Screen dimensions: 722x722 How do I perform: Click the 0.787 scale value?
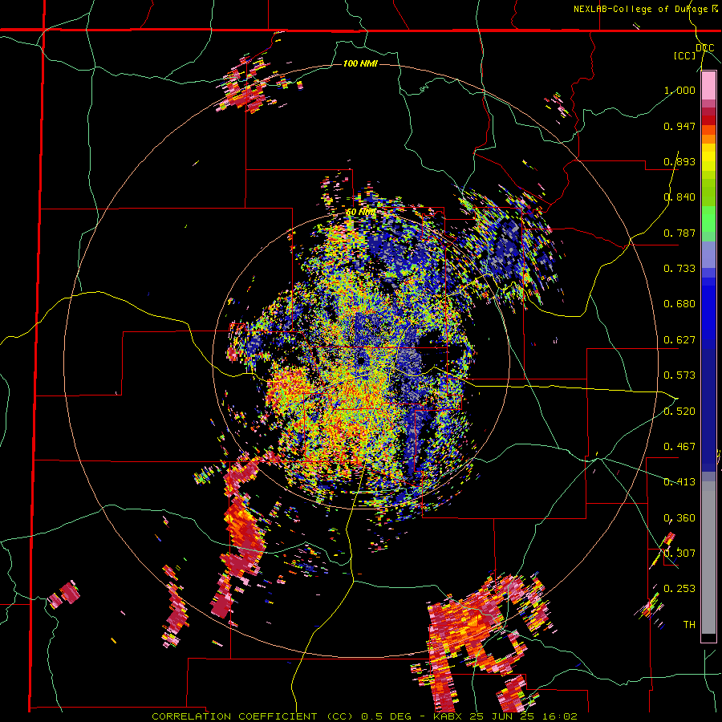(679, 233)
